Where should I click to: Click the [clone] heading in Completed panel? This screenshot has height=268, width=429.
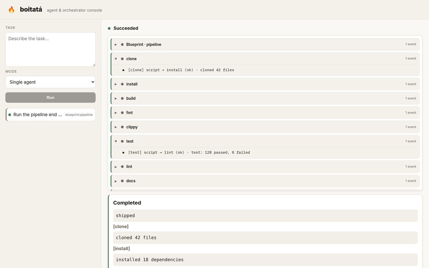point(121,227)
